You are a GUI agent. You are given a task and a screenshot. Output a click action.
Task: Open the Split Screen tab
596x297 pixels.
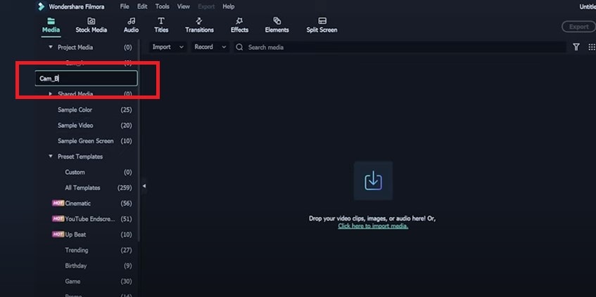coord(322,25)
